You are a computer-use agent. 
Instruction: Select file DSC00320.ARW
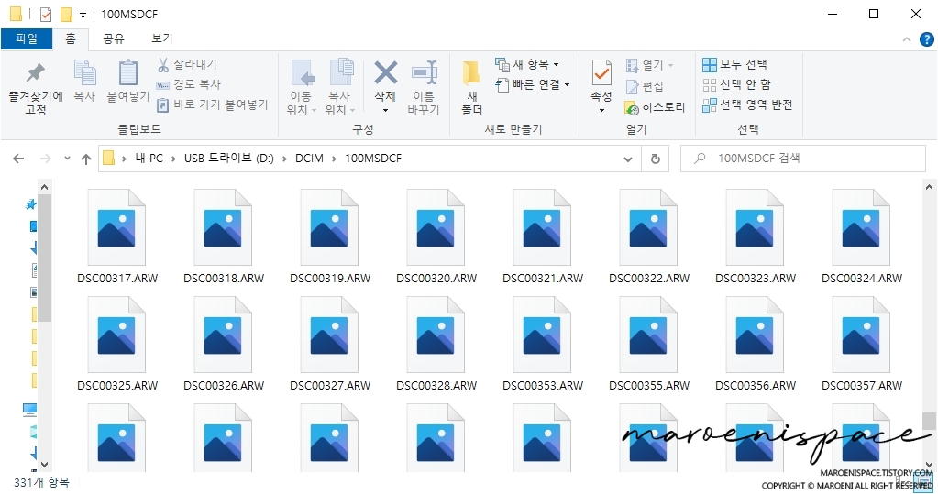[436, 236]
